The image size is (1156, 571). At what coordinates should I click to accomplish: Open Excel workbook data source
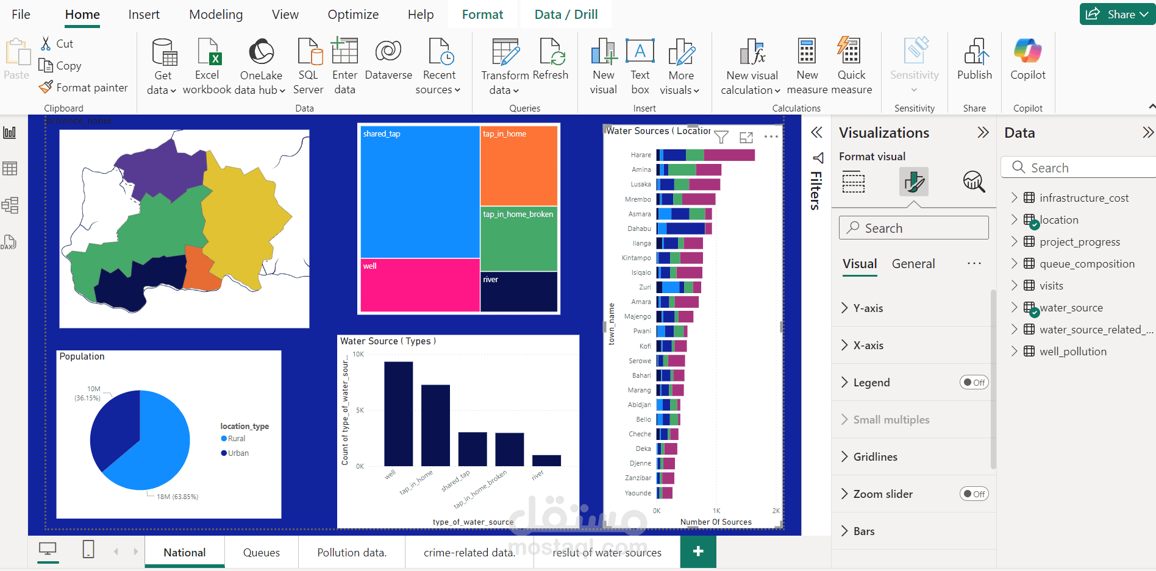tap(207, 66)
